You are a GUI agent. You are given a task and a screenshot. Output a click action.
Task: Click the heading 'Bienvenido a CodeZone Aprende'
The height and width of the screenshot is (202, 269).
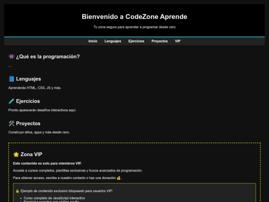134,16
